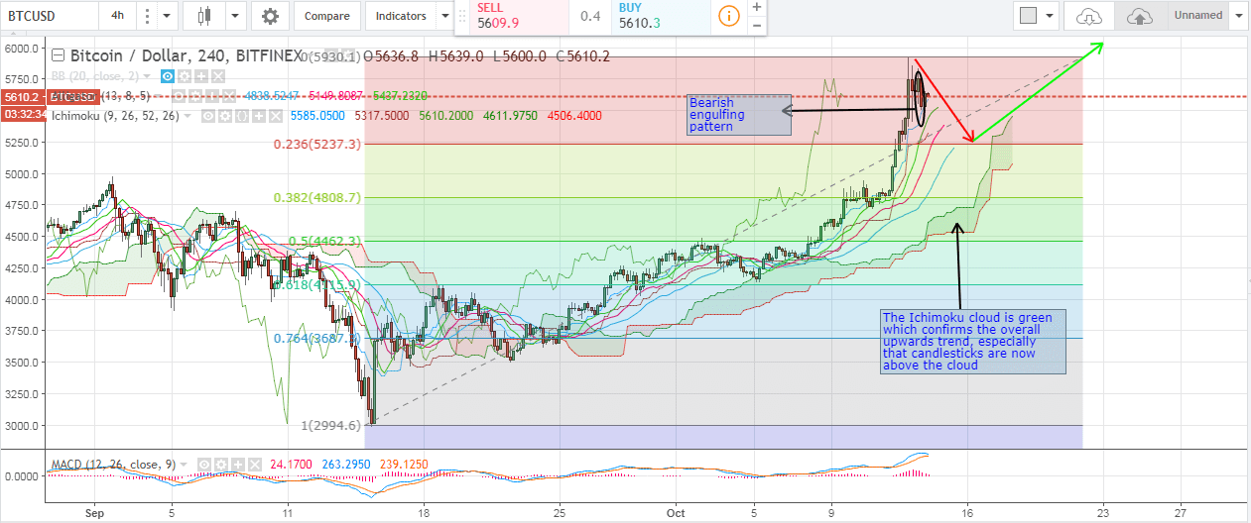
Task: Expand the Unnamed layout dropdown arrow
Action: point(1238,16)
